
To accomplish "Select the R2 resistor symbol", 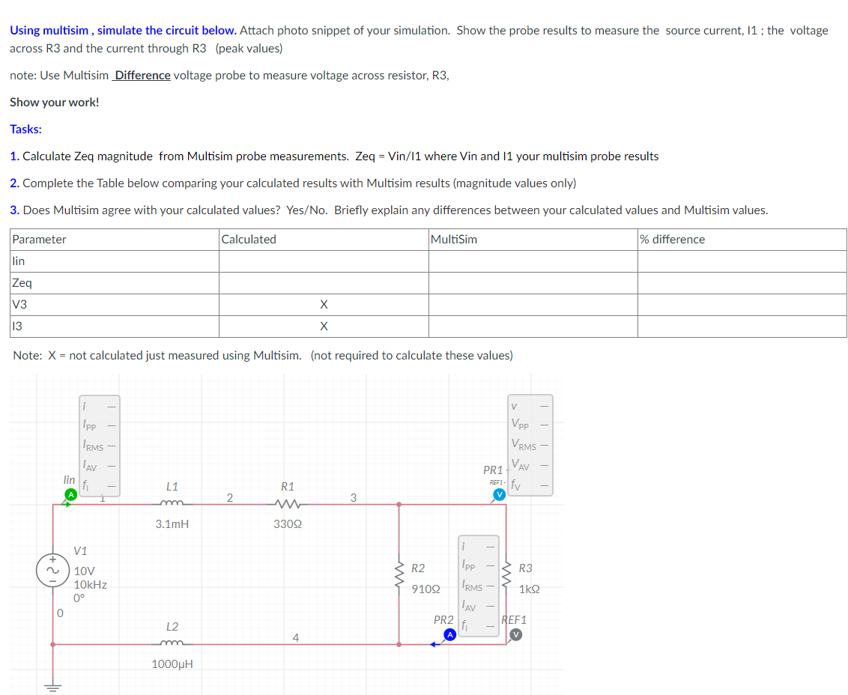I will [399, 574].
